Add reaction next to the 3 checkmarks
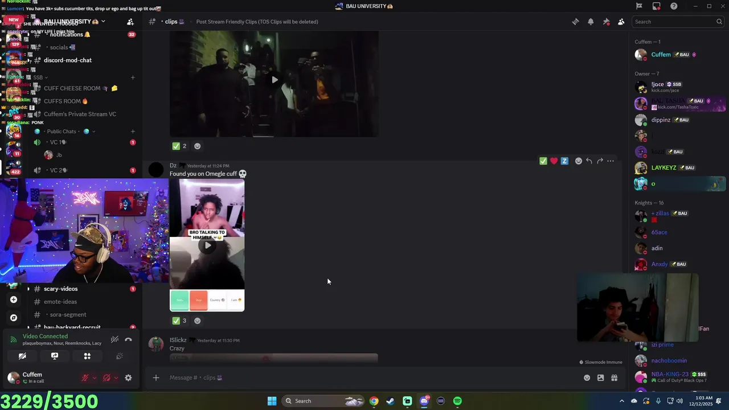The width and height of the screenshot is (729, 410). click(198, 321)
